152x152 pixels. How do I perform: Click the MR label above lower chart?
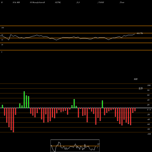point(136,79)
